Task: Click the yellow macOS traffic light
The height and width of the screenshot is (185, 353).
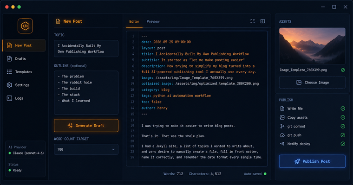Action: click(13, 7)
